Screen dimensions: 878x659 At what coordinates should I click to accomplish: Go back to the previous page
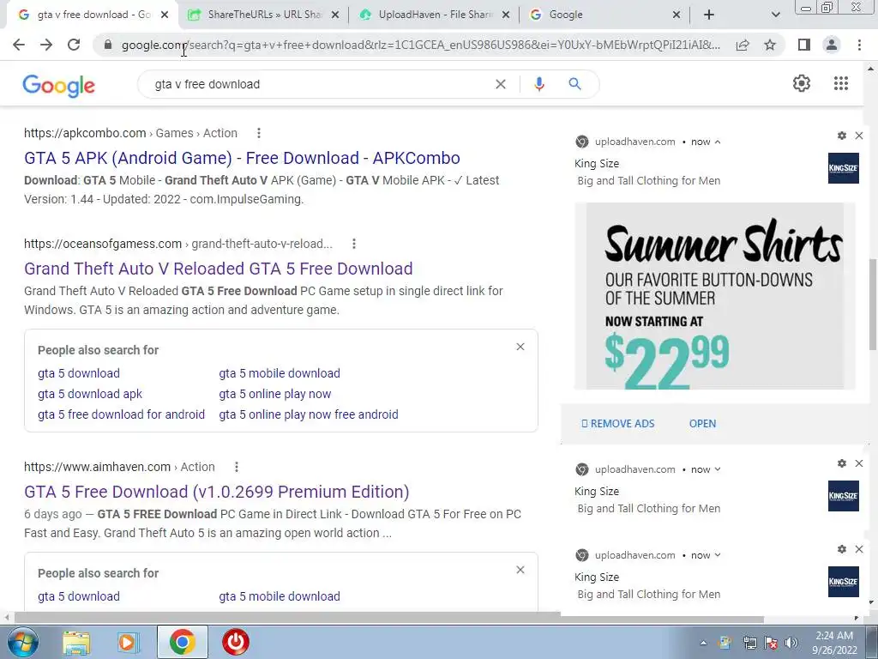pos(19,45)
